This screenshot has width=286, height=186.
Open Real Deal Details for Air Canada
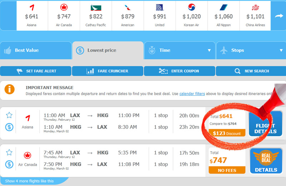click(x=266, y=161)
